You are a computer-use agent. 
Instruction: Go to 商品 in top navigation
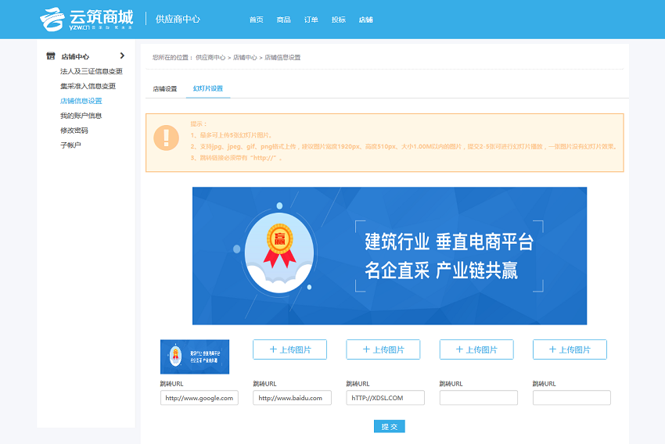tap(283, 20)
